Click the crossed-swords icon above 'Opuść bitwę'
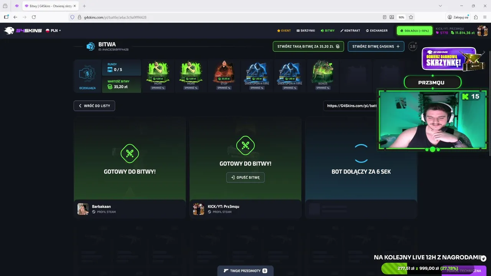The width and height of the screenshot is (491, 276). 245,145
